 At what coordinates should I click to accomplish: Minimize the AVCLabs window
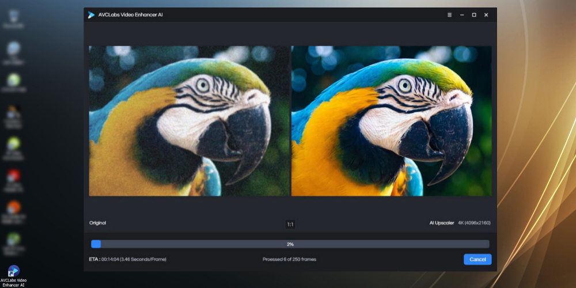[462, 15]
